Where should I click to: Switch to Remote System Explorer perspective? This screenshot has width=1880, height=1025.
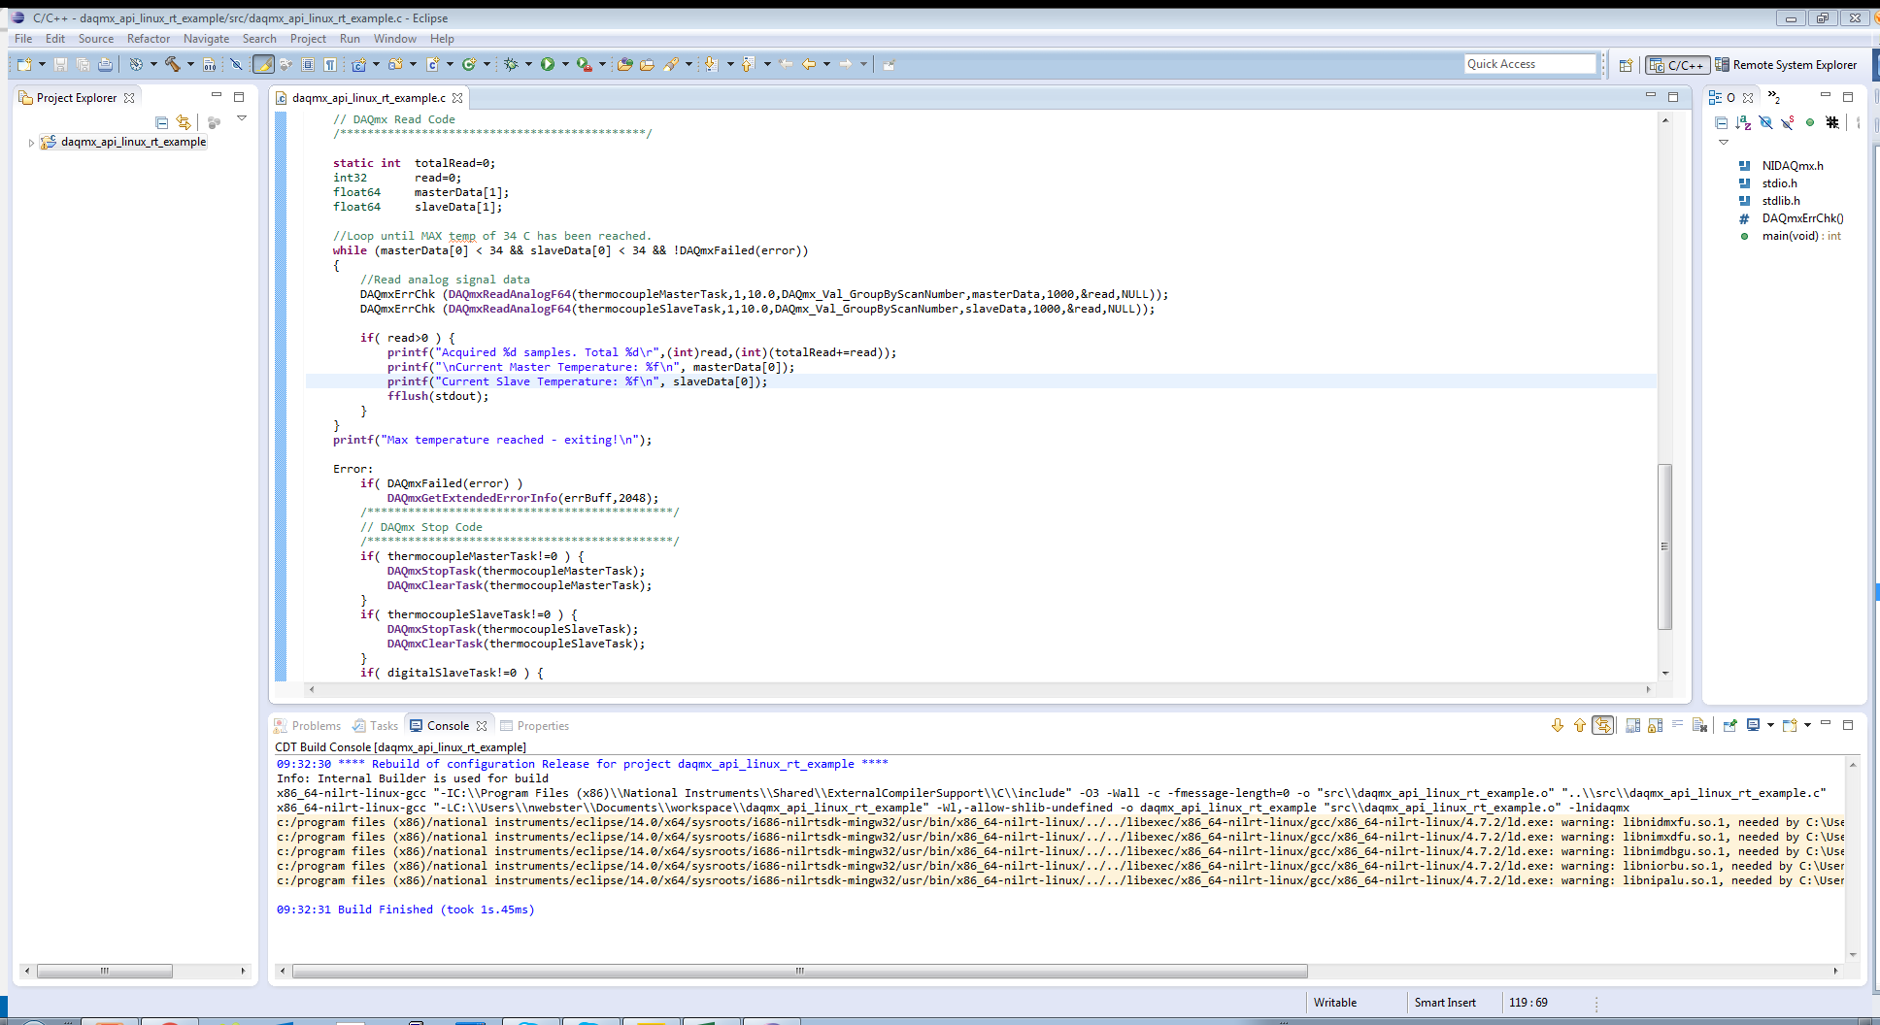(x=1786, y=65)
